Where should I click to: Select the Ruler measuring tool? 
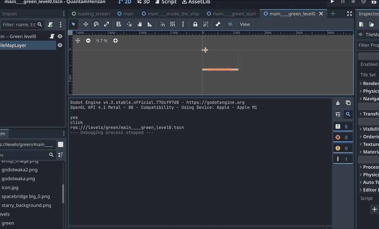pos(150,24)
